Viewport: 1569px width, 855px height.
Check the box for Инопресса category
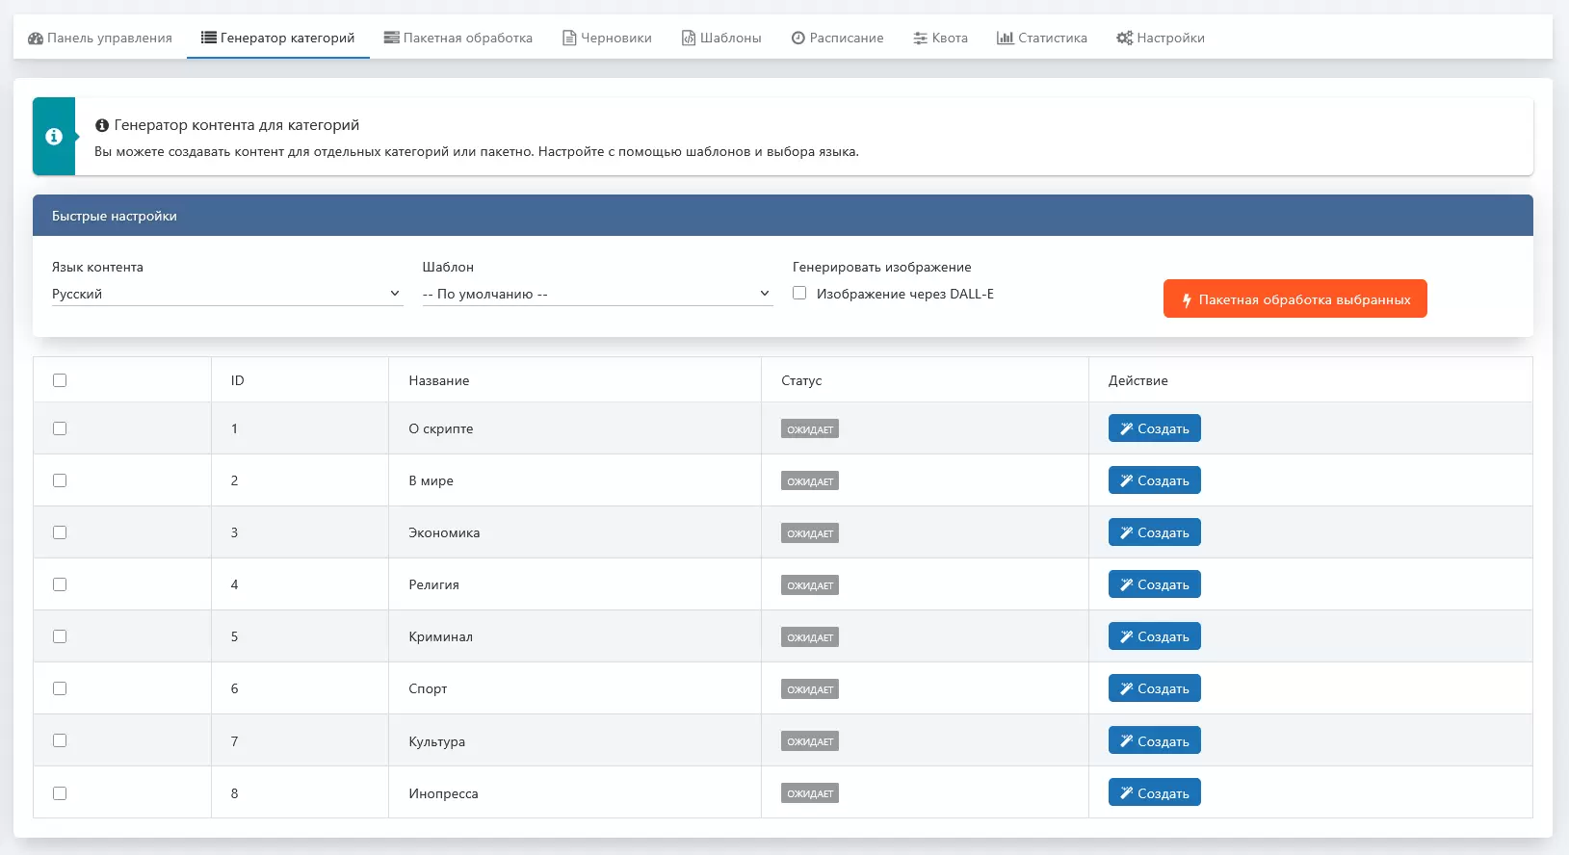tap(60, 793)
